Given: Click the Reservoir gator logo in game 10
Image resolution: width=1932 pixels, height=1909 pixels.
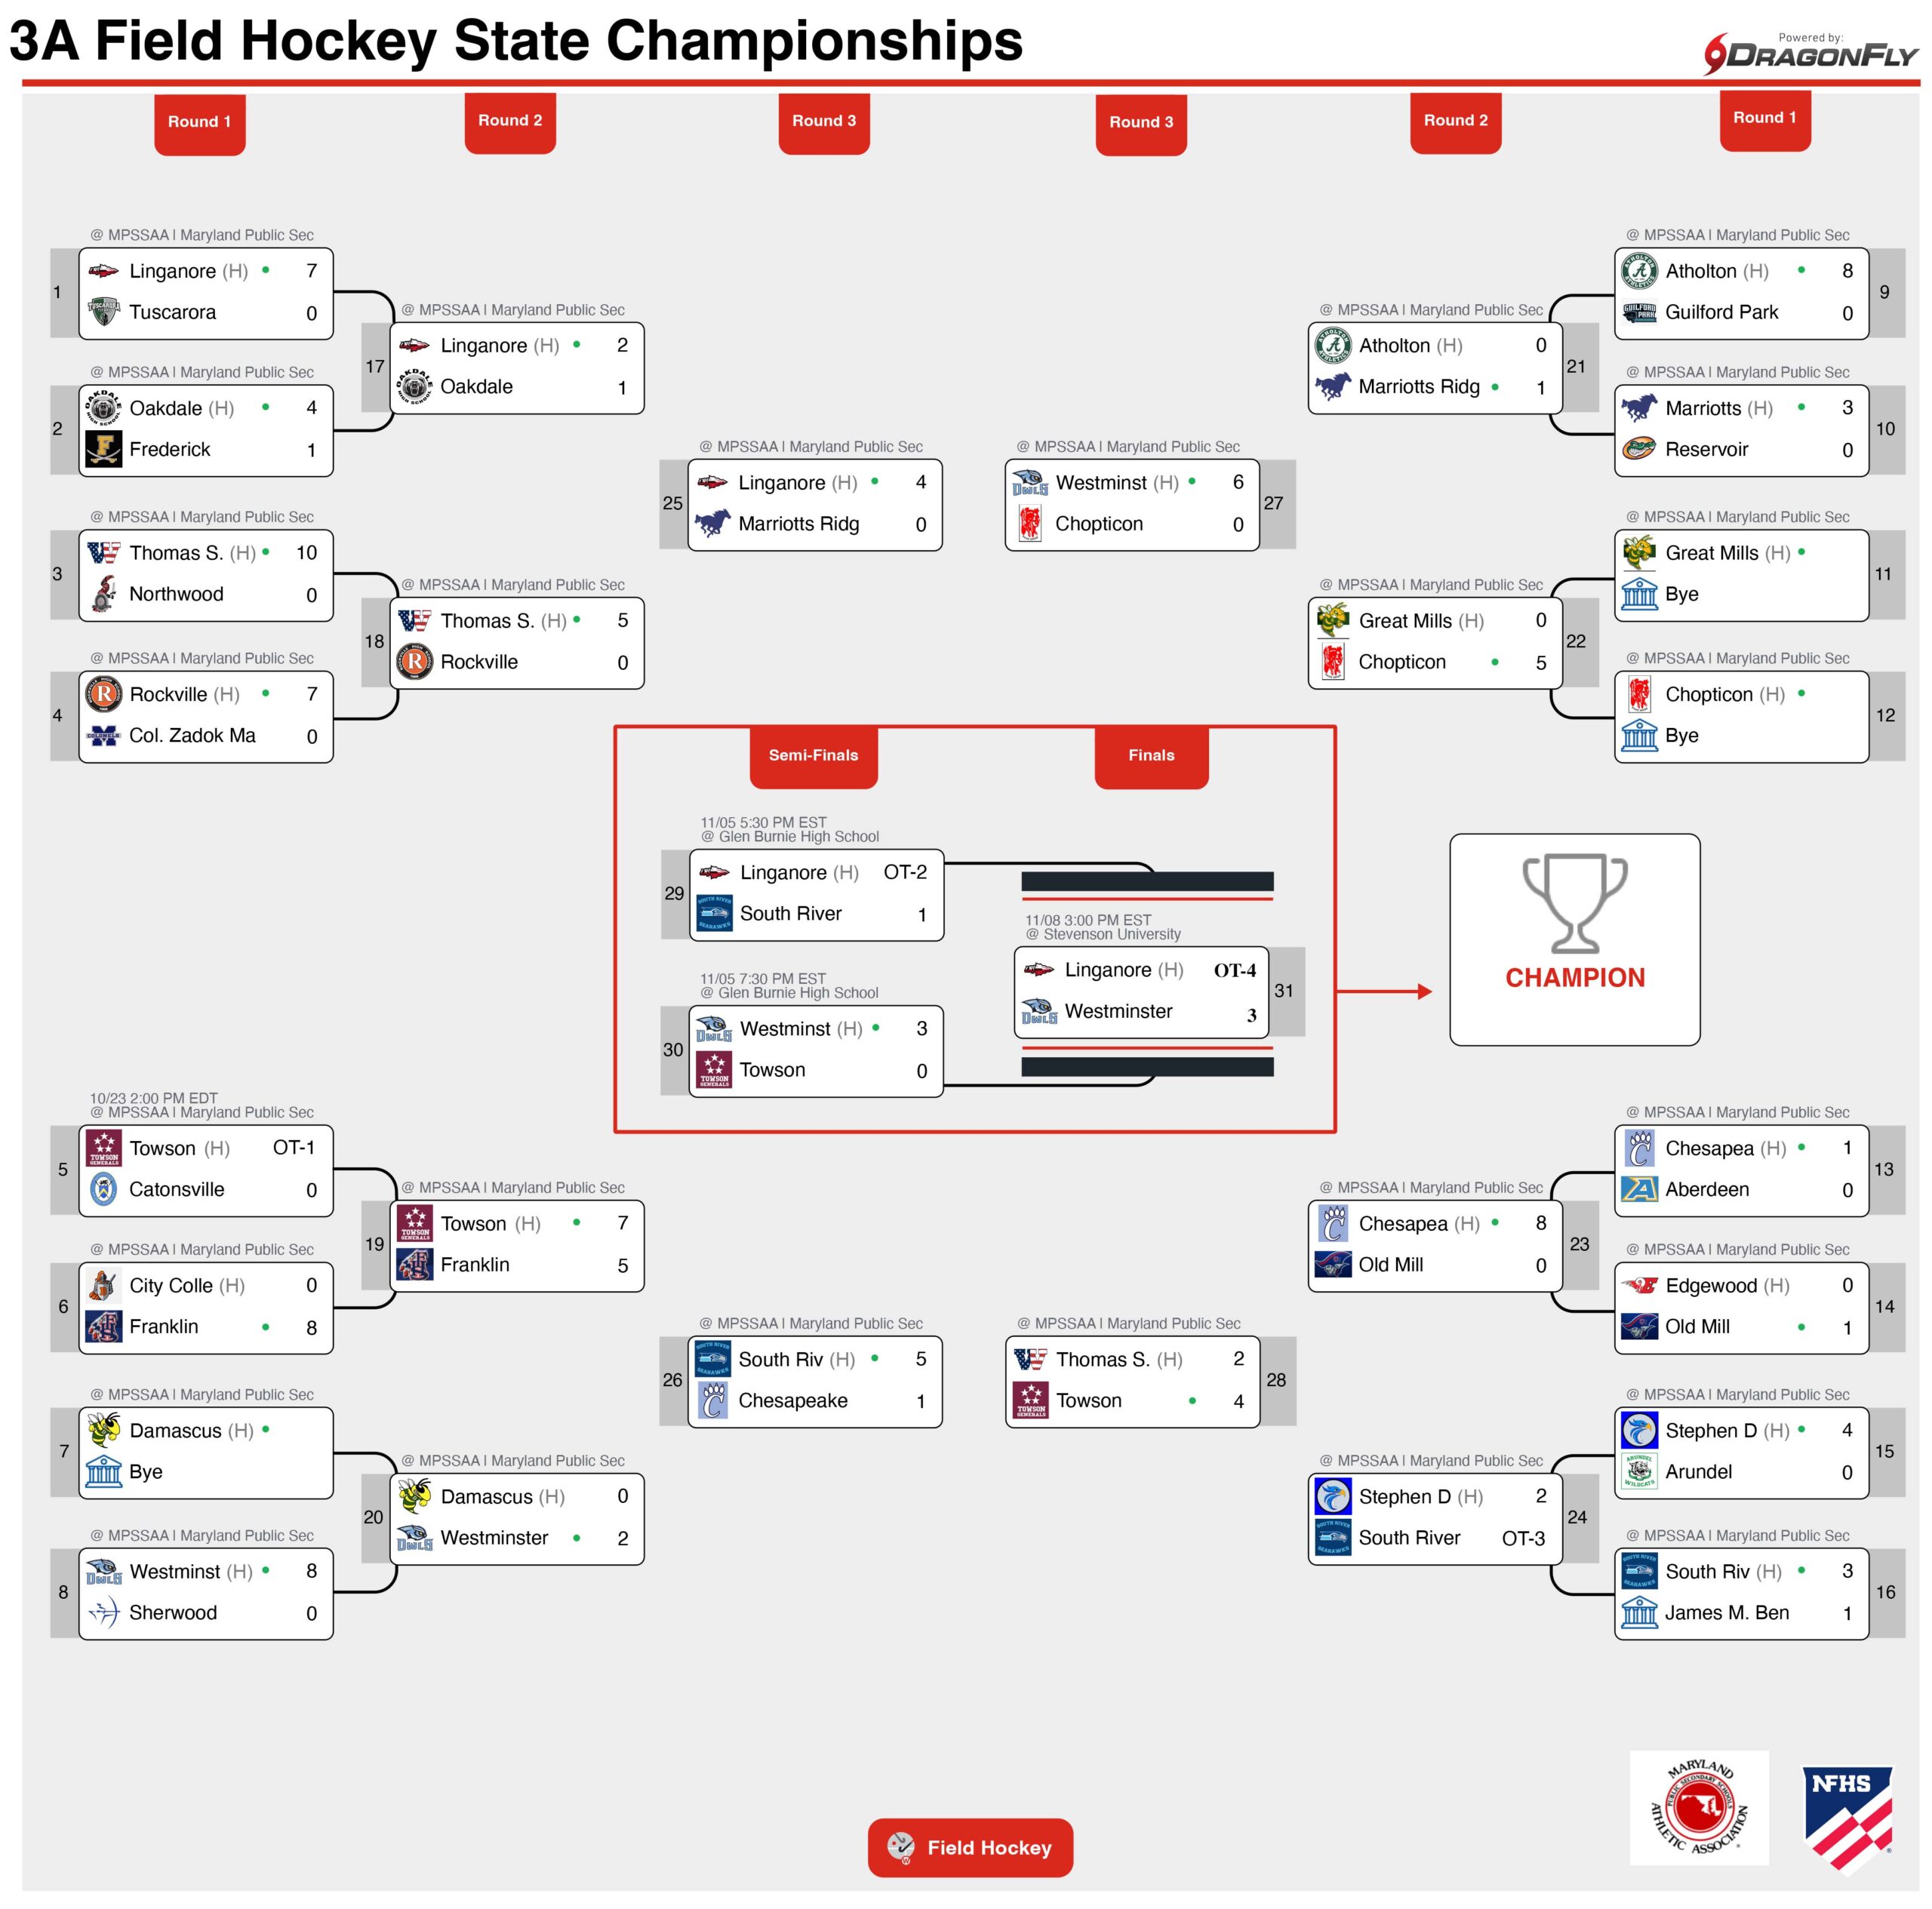Looking at the screenshot, I should [x=1639, y=450].
